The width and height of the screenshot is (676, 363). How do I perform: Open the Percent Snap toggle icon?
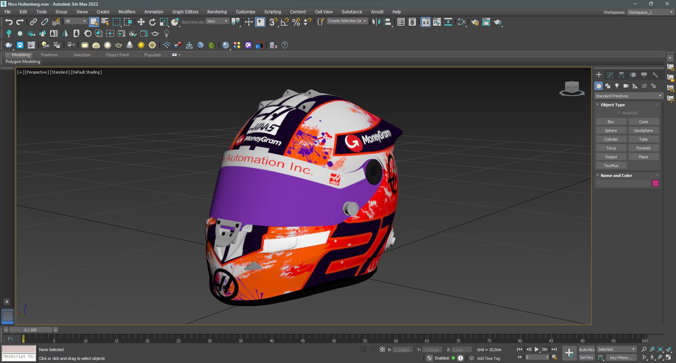pos(296,22)
